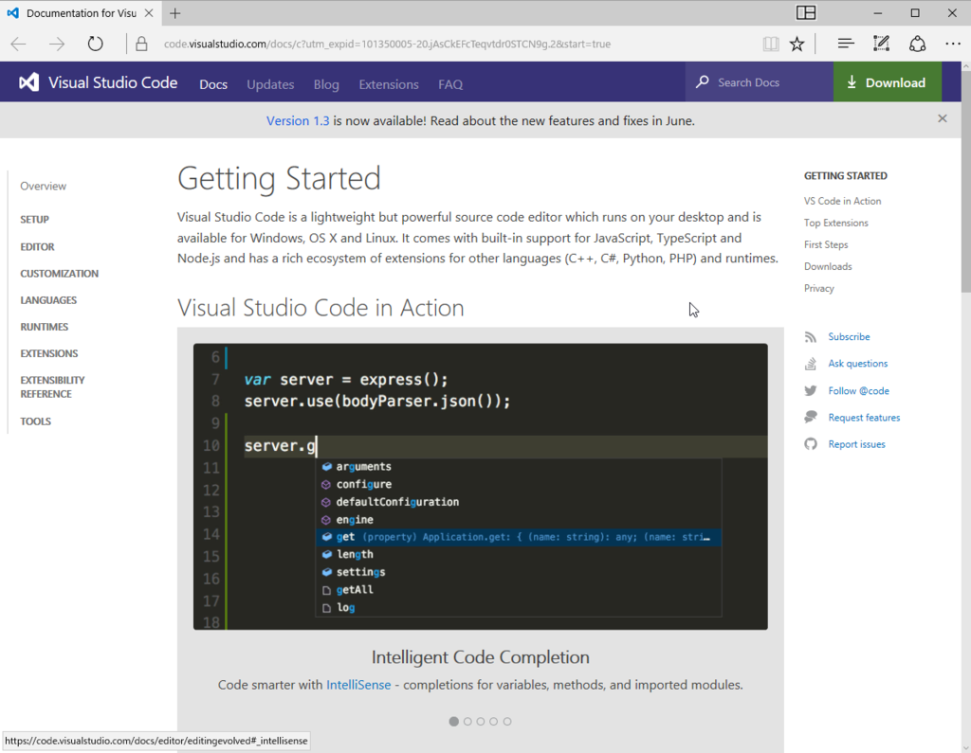971x753 pixels.
Task: Jump to VS Code in Action
Action: 842,201
